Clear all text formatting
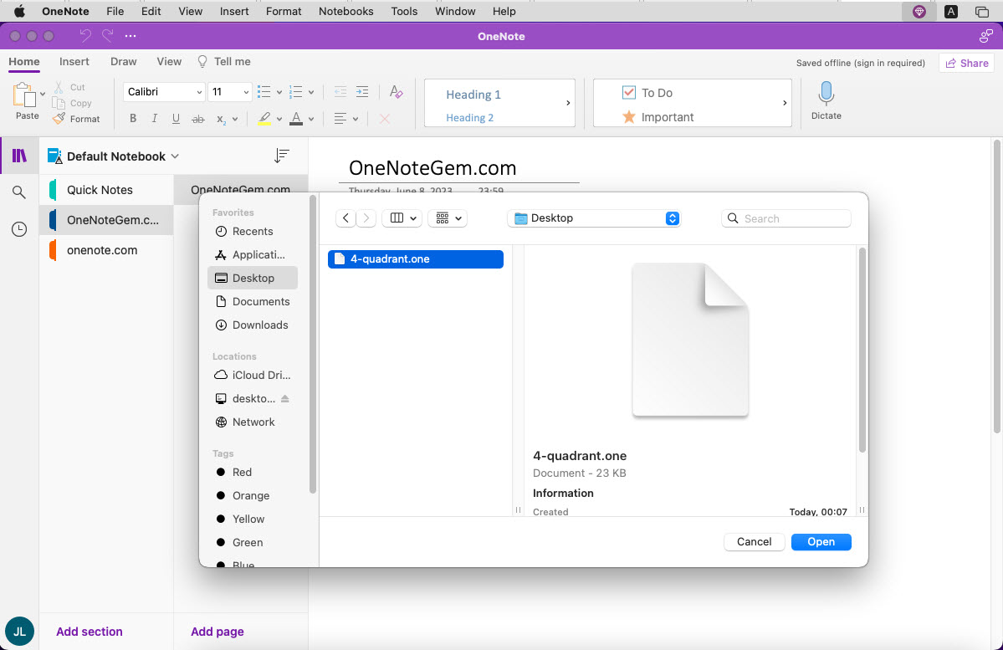The width and height of the screenshot is (1003, 650). (x=396, y=91)
